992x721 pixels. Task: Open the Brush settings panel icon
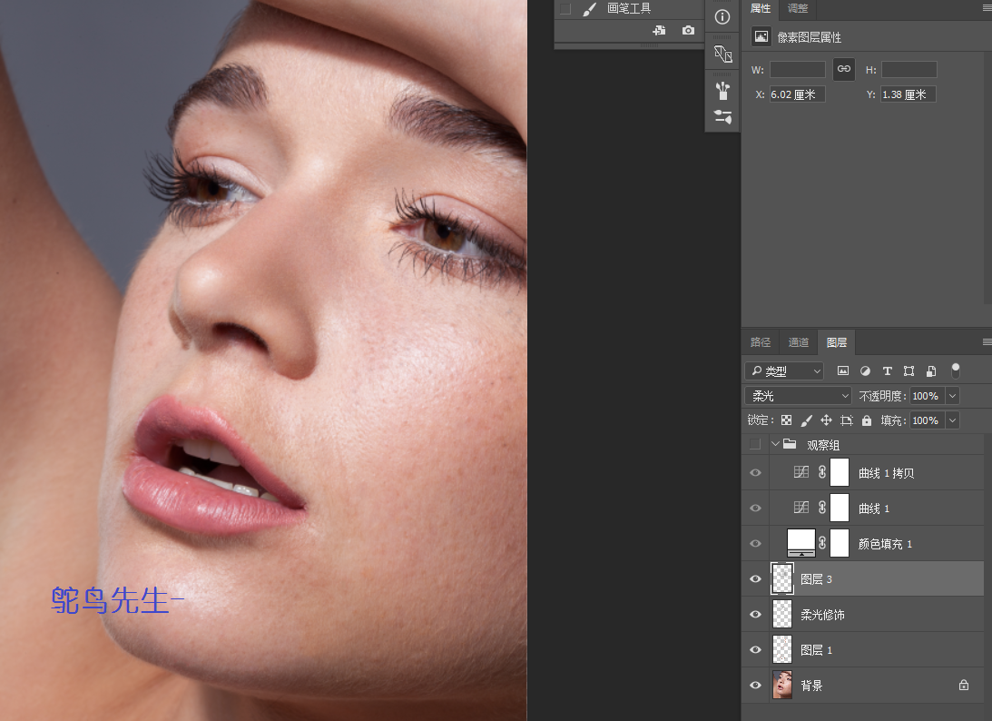722,116
